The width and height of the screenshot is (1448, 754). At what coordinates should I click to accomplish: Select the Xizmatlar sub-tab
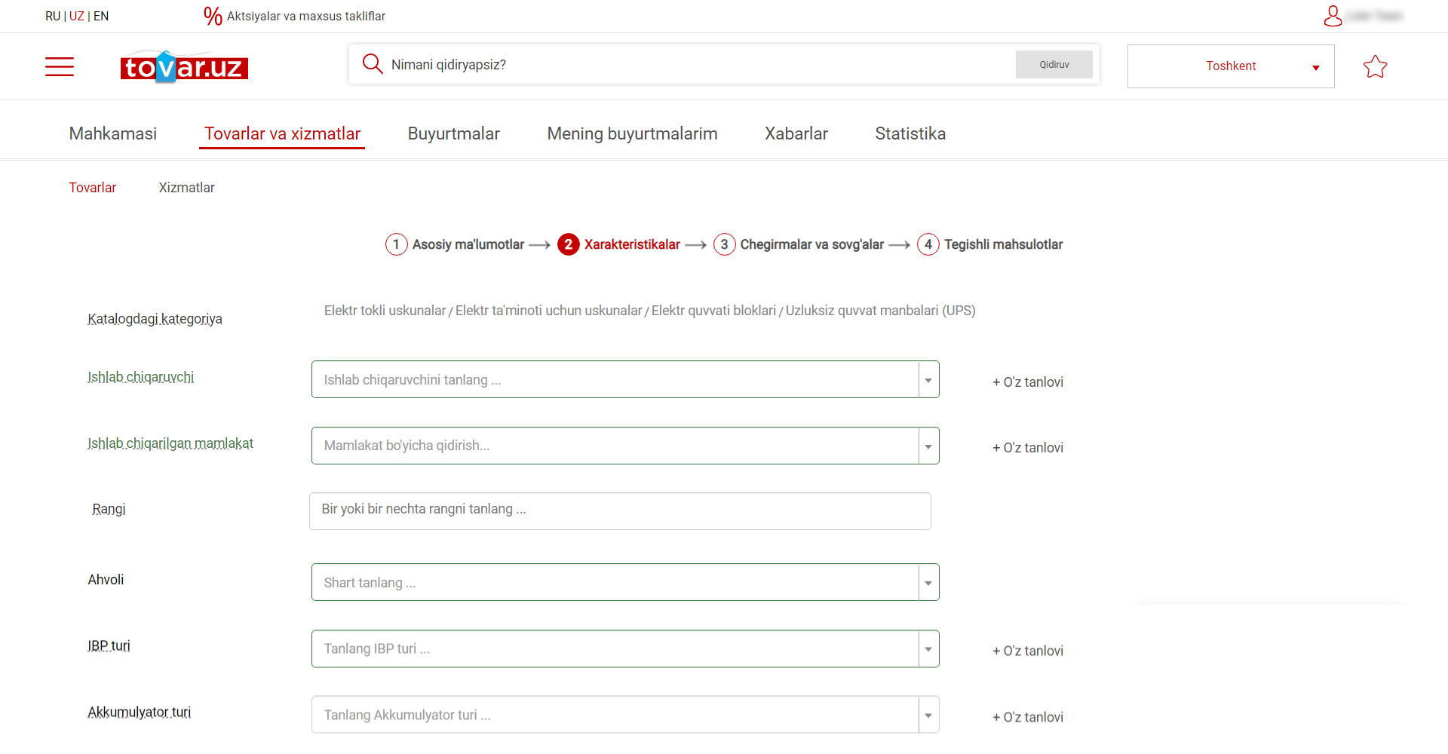[x=186, y=188]
